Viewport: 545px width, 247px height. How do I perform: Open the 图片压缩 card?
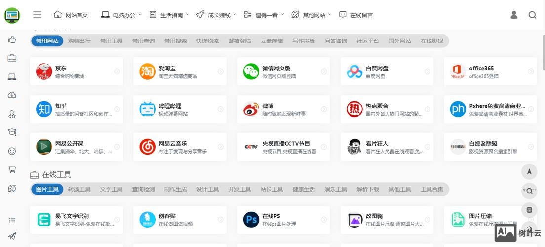pos(490,219)
